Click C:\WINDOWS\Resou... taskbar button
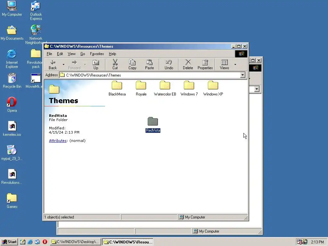The width and height of the screenshot is (328, 246). click(x=128, y=242)
